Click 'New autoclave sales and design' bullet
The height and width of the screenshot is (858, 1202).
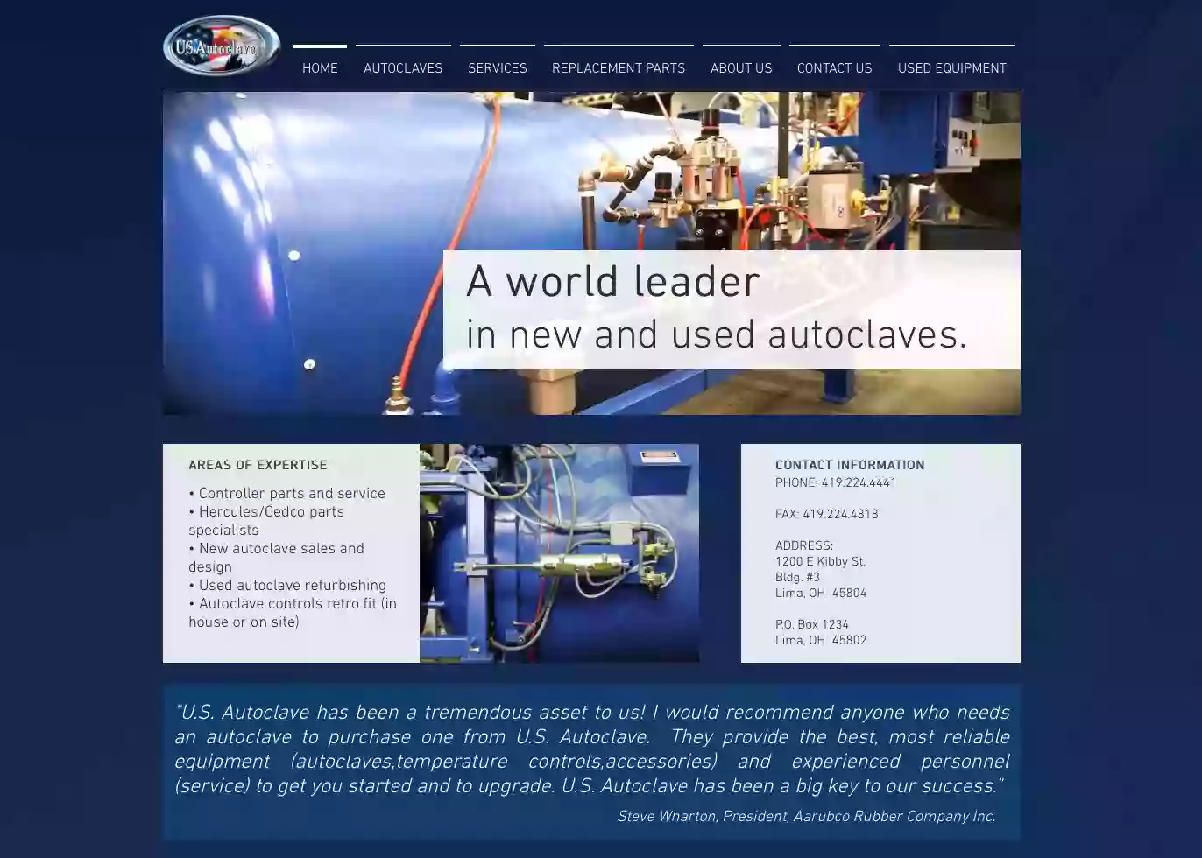[276, 558]
